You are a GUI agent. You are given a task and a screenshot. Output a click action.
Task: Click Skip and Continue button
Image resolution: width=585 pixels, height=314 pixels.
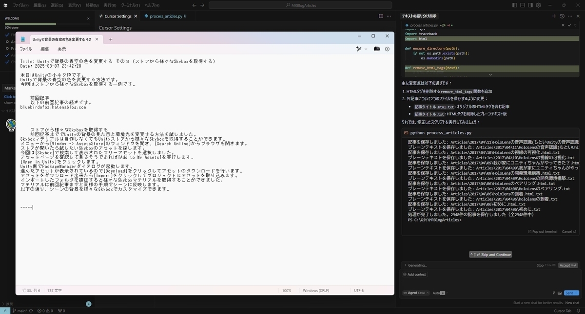490,255
